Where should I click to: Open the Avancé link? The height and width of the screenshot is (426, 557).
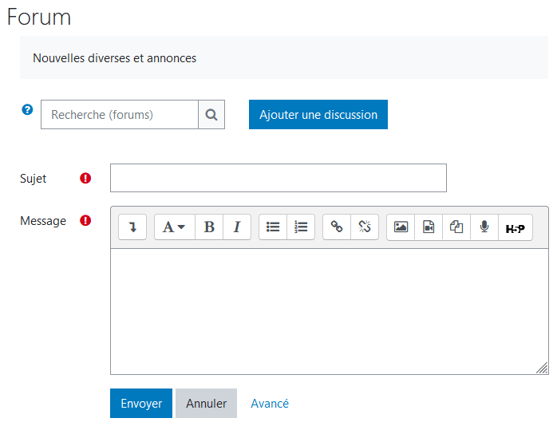(270, 404)
